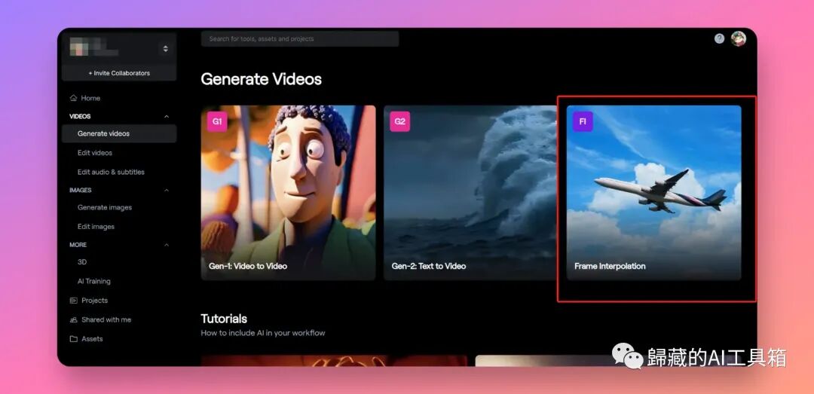Image resolution: width=814 pixels, height=394 pixels.
Task: Open the 3D sidebar item
Action: [x=82, y=262]
